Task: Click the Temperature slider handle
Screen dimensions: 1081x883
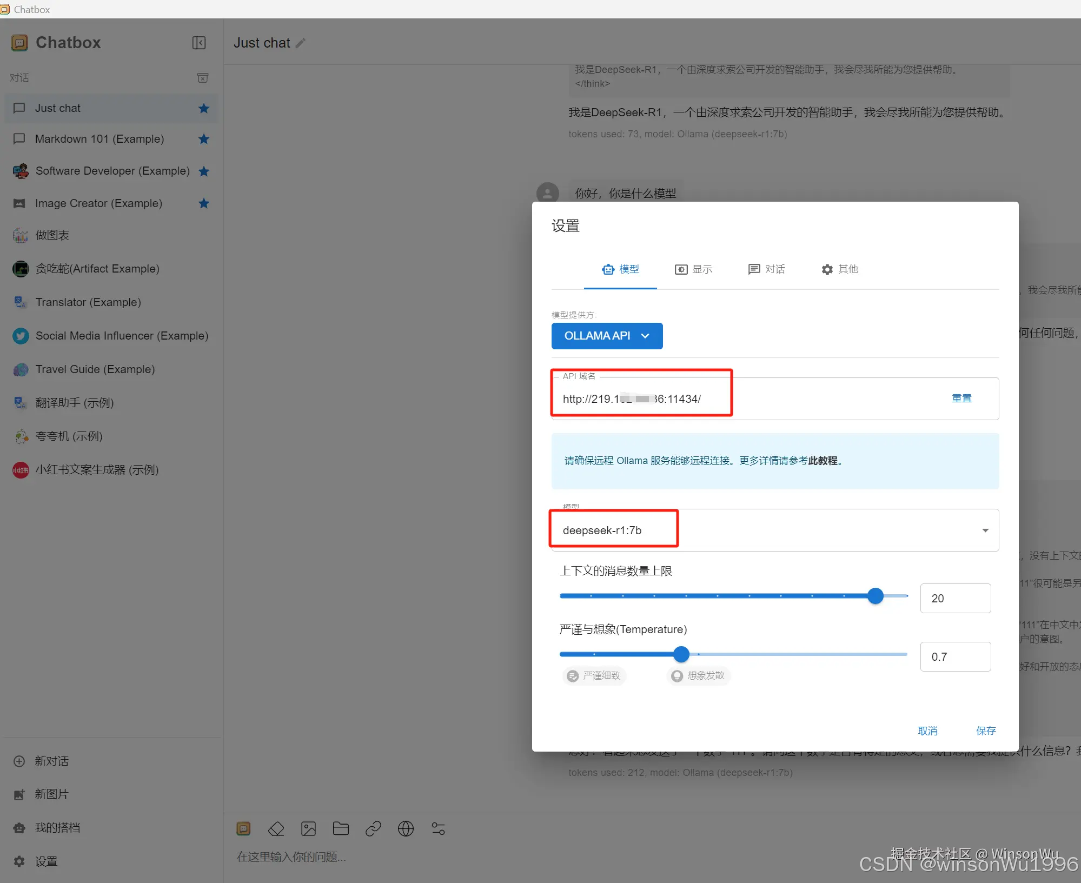Action: pyautogui.click(x=681, y=654)
